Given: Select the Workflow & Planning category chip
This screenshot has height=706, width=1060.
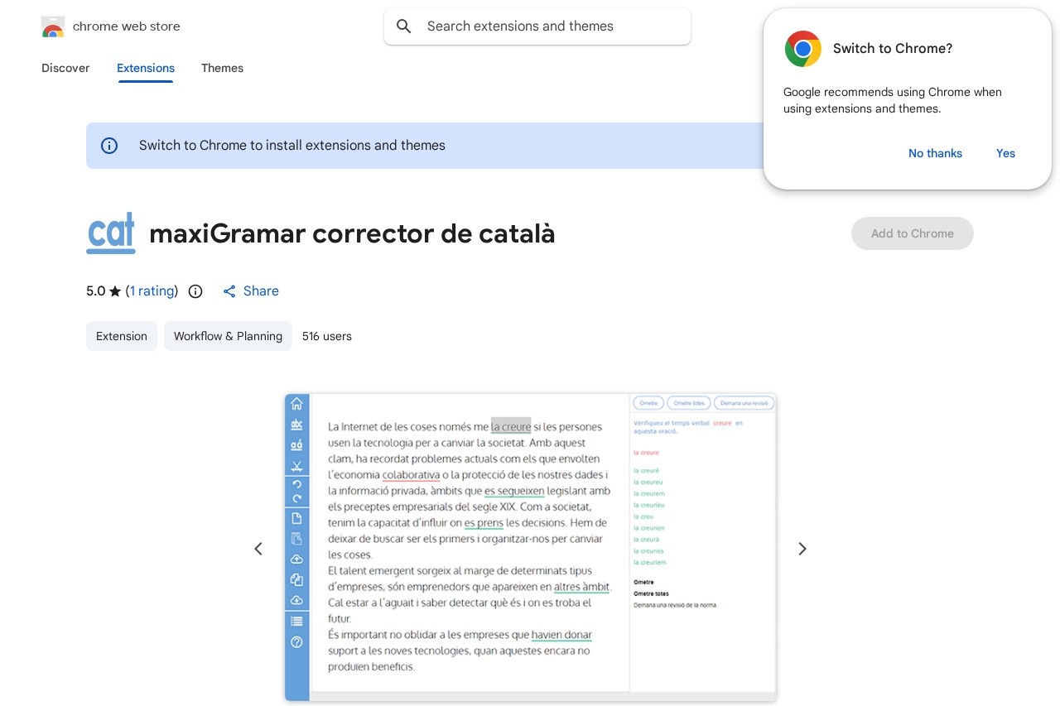Looking at the screenshot, I should pos(228,336).
